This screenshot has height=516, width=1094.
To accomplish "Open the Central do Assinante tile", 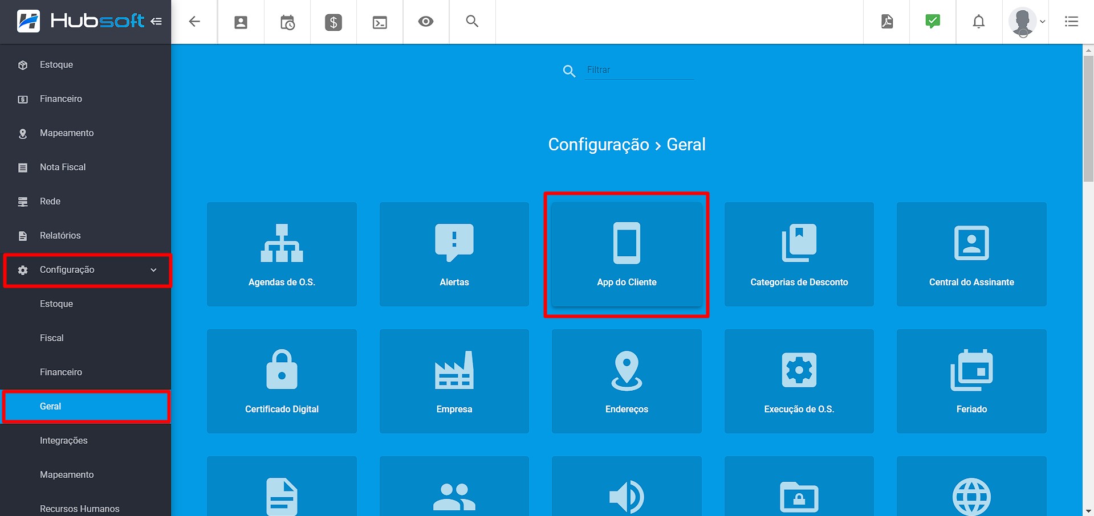I will pyautogui.click(x=971, y=254).
